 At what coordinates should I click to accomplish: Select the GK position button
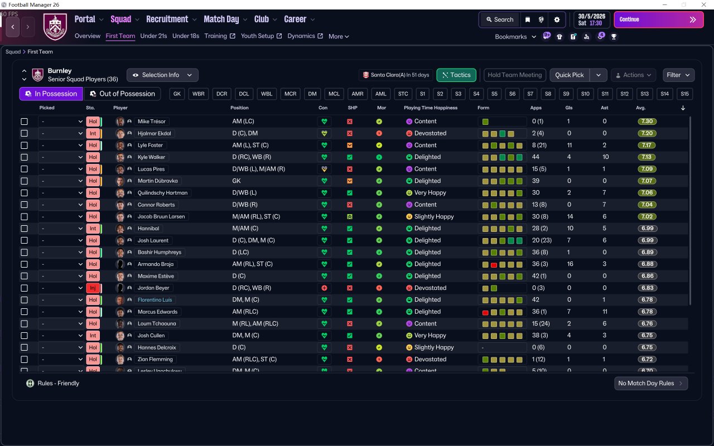177,94
